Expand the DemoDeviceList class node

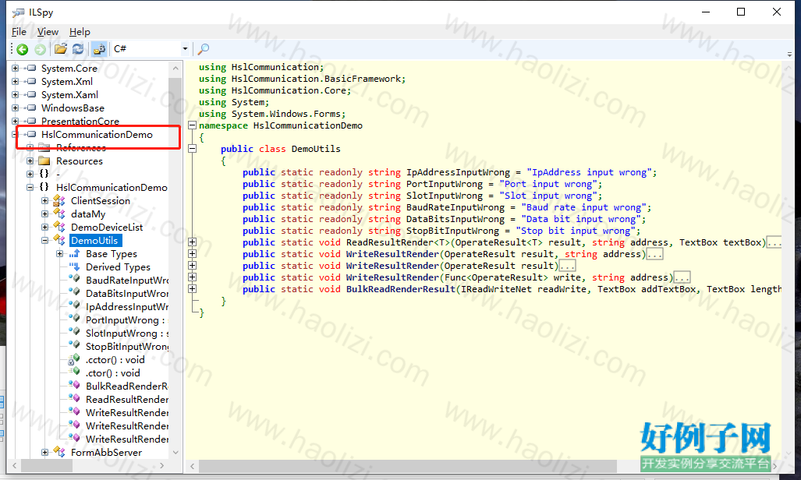coord(44,228)
